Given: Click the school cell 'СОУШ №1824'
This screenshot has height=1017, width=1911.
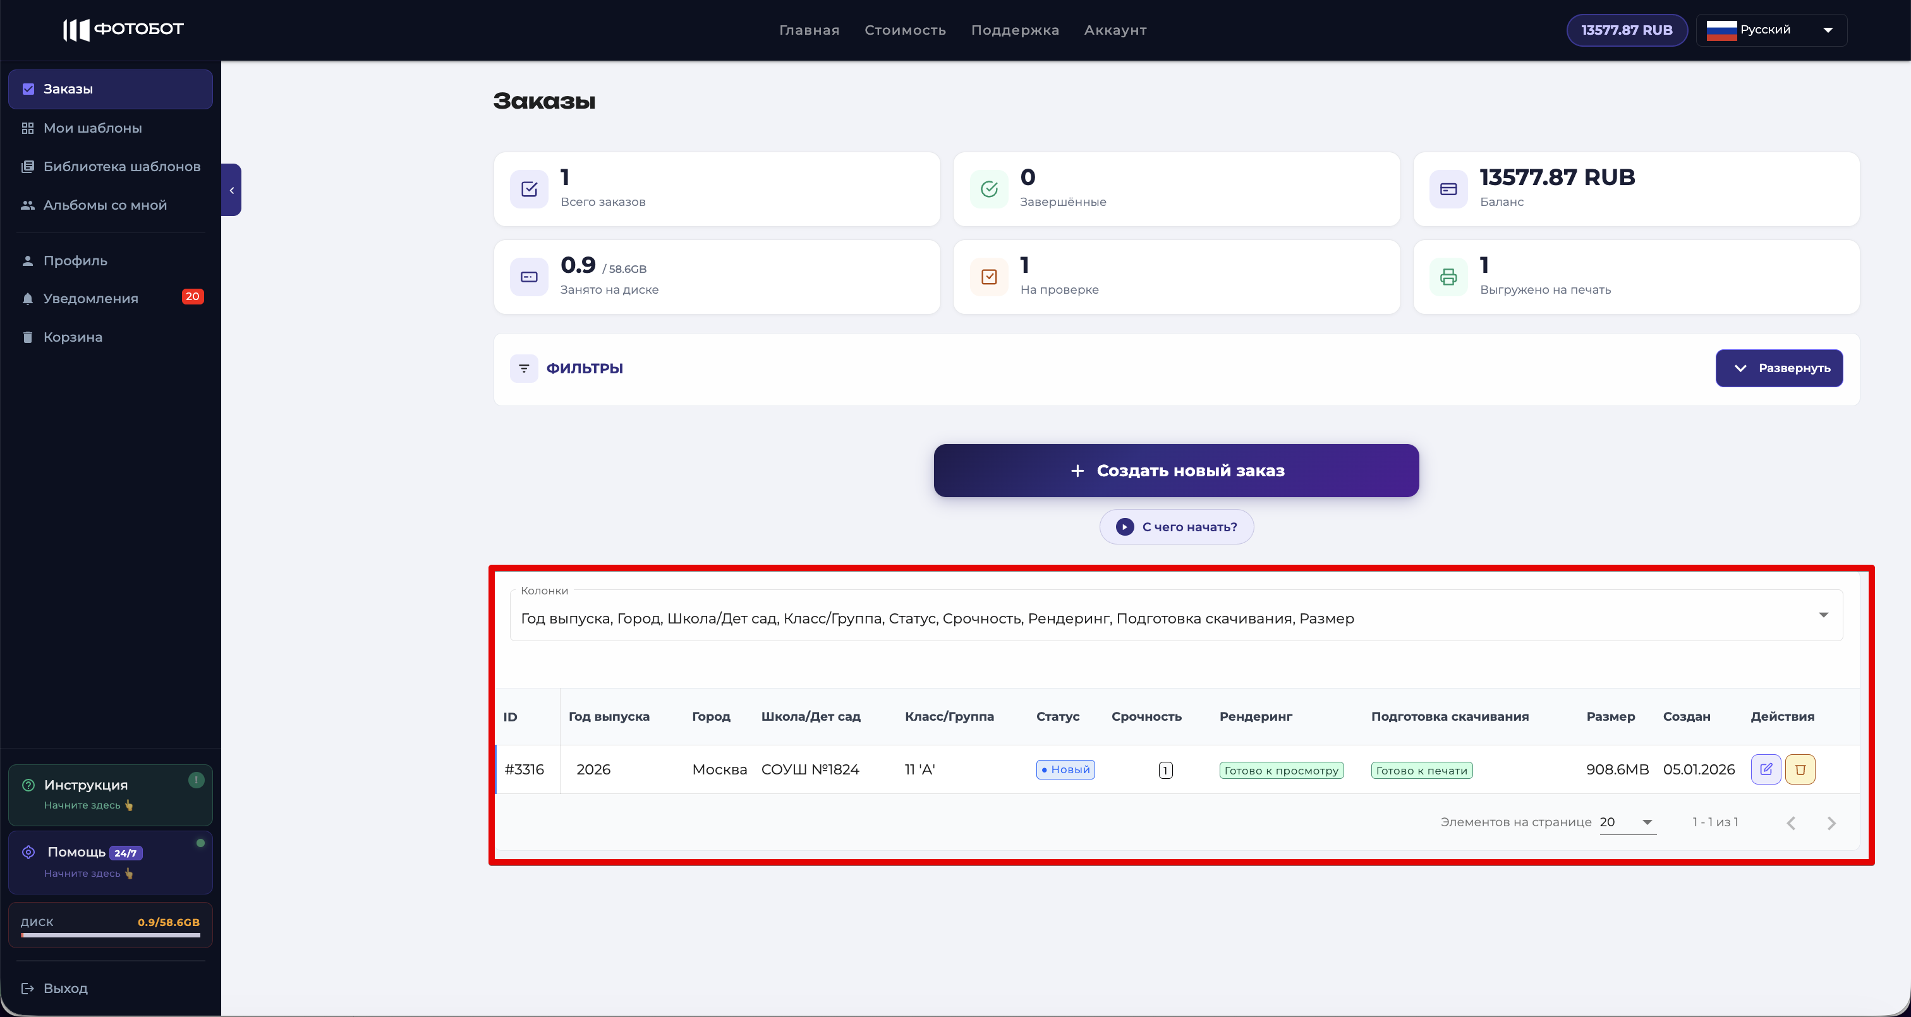Looking at the screenshot, I should click(810, 769).
